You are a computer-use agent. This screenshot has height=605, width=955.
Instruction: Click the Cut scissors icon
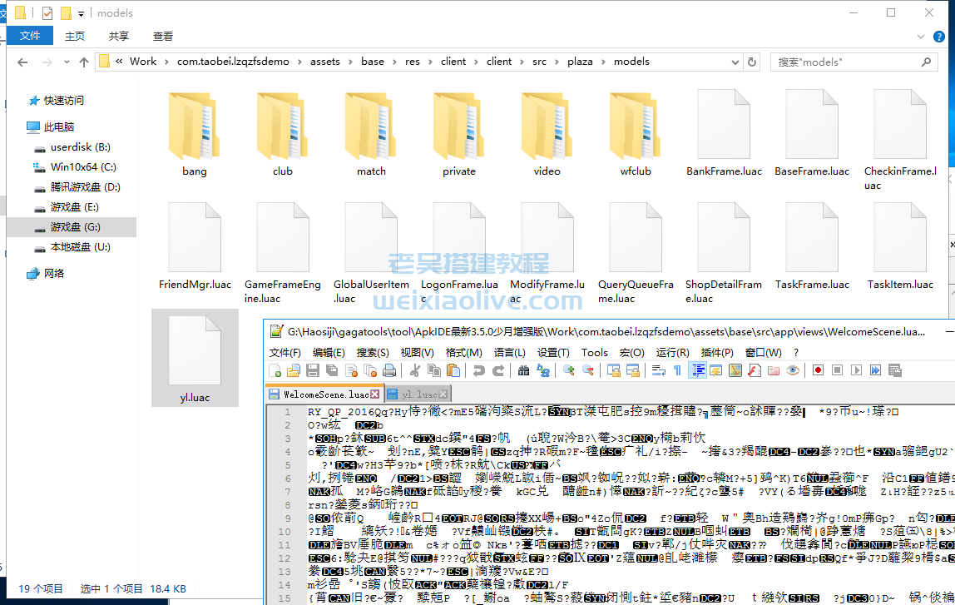(415, 370)
